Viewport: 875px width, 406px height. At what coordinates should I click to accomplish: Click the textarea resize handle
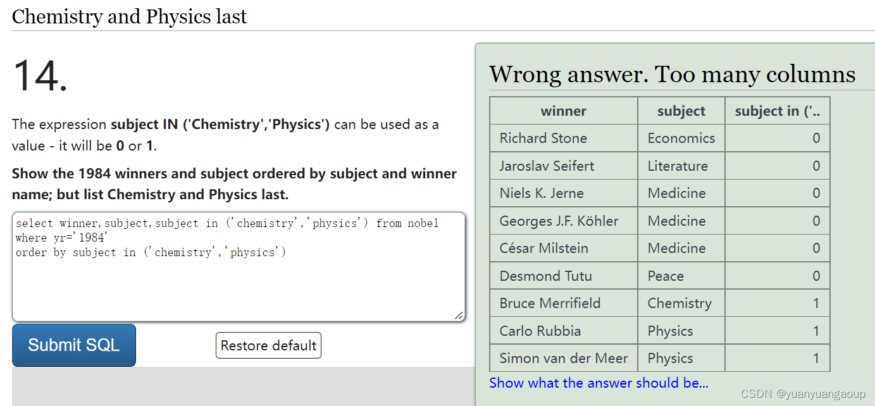point(460,316)
